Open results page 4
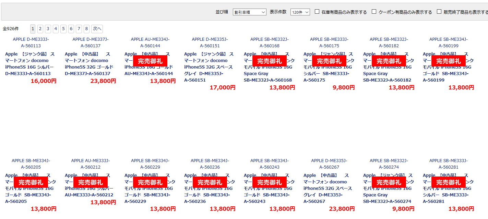This screenshot has width=488, height=219. click(56, 29)
